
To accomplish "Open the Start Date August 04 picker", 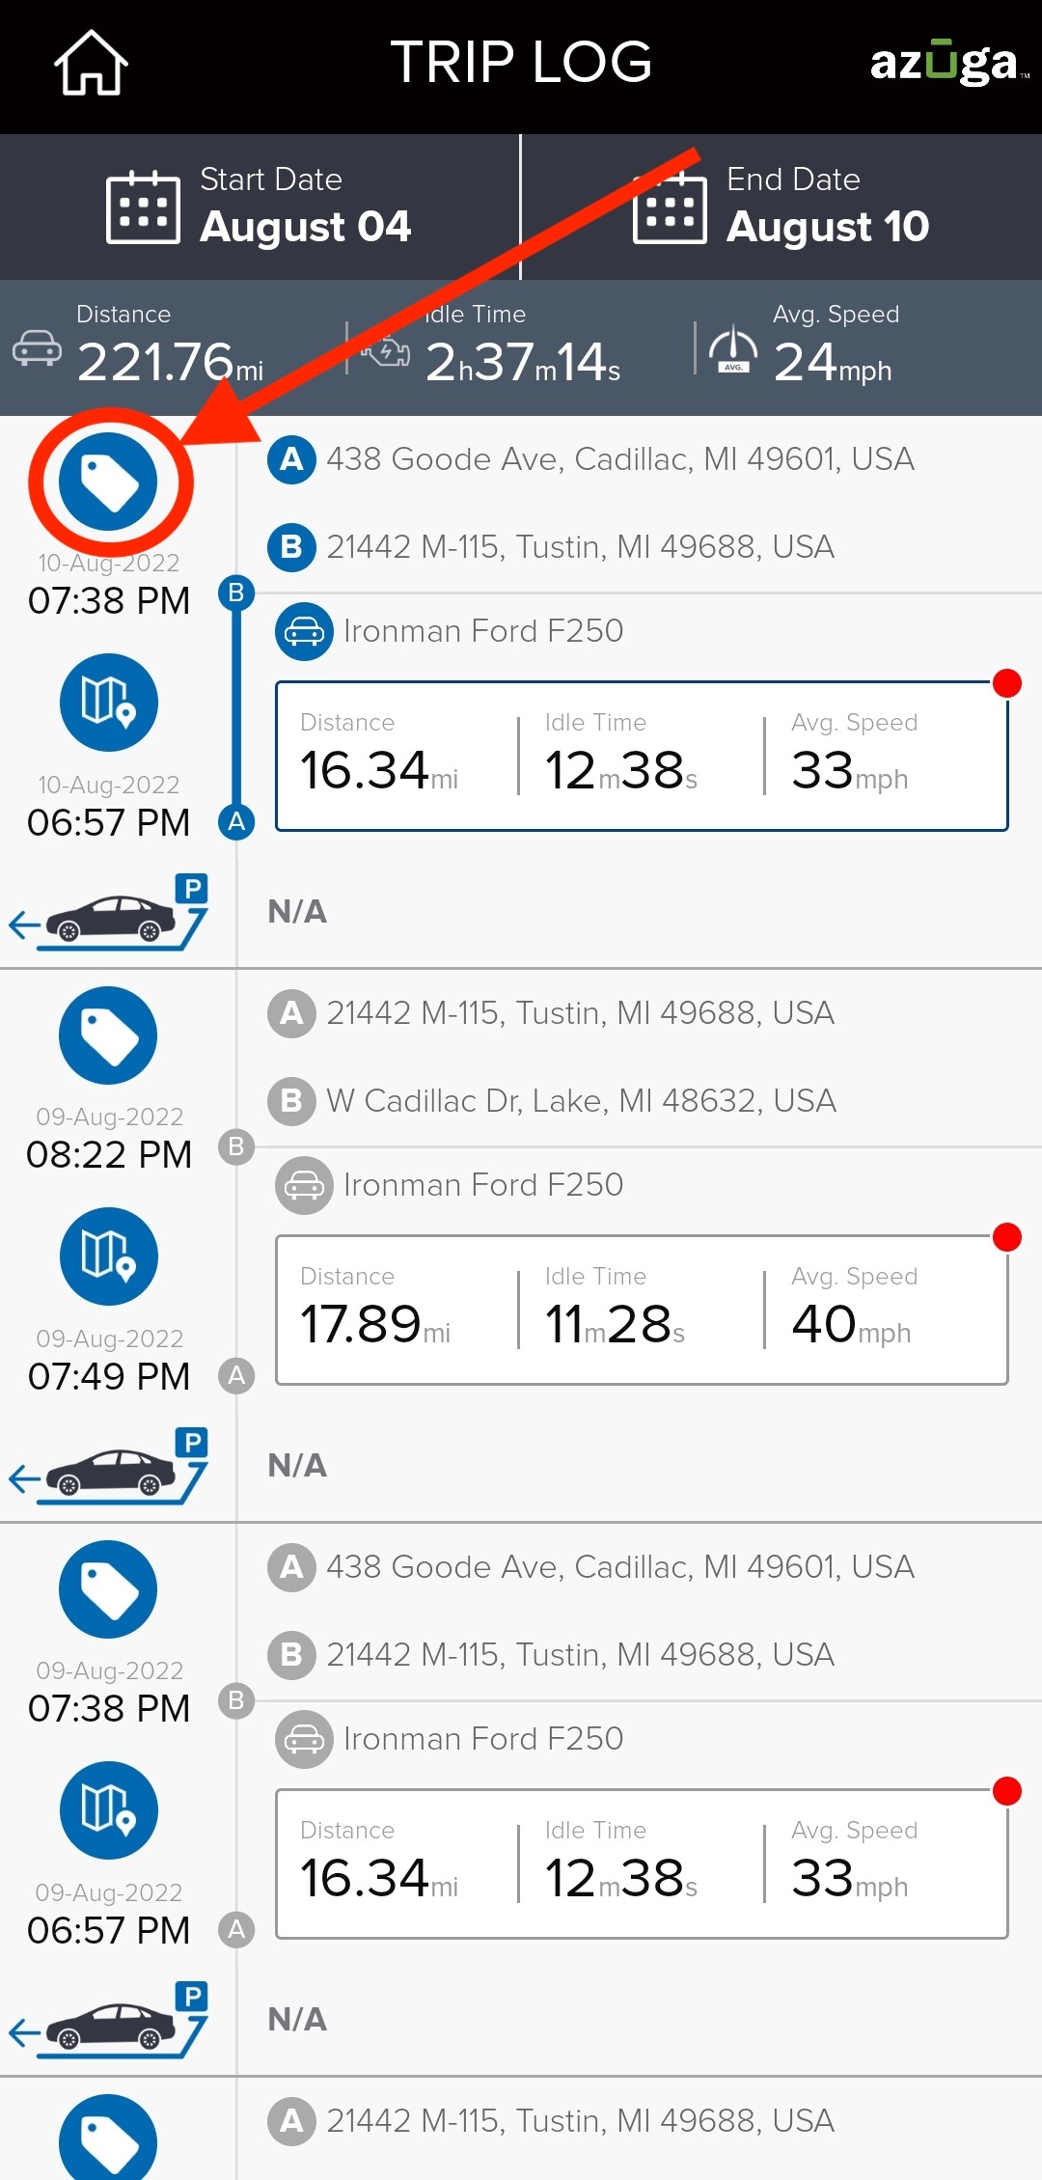I will (260, 207).
